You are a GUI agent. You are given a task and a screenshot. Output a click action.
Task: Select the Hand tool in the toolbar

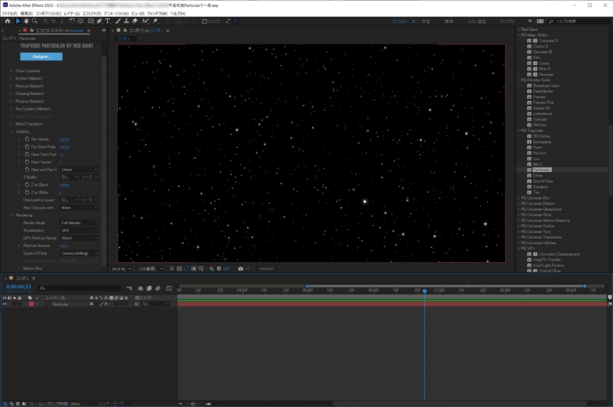pyautogui.click(x=26, y=21)
